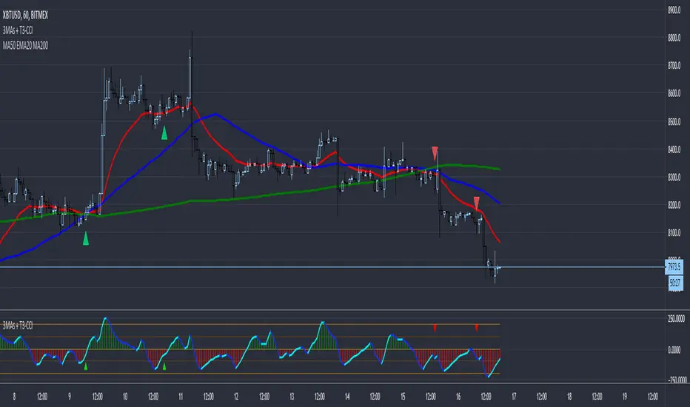Click the 3MAs+T3-CCI label on the main chart
Image resolution: width=690 pixels, height=407 pixels.
18,30
